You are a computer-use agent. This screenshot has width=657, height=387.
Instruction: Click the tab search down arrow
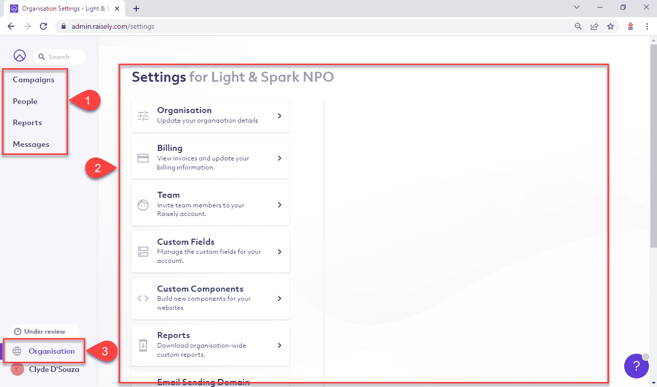[x=577, y=8]
